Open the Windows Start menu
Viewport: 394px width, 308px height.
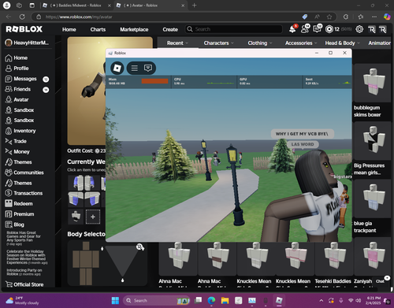pyautogui.click(x=115, y=300)
